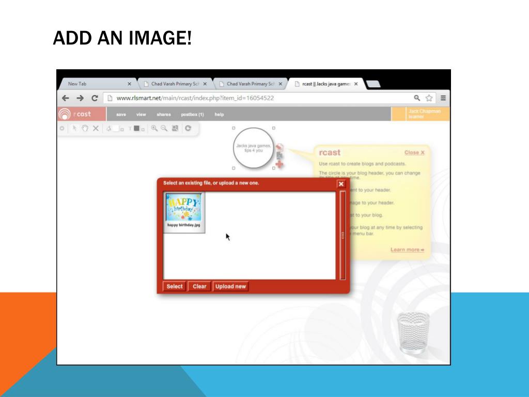Click the Select button in file dialog
Viewport: 529px width, 397px height.
click(175, 286)
